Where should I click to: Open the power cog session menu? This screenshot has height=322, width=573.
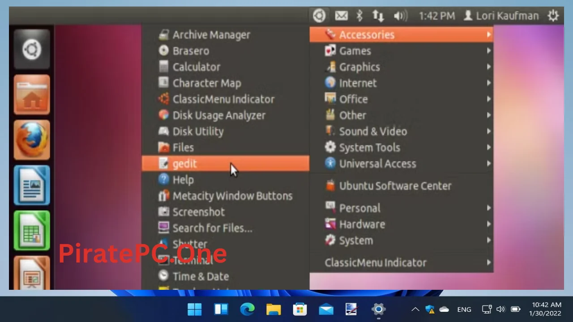553,16
